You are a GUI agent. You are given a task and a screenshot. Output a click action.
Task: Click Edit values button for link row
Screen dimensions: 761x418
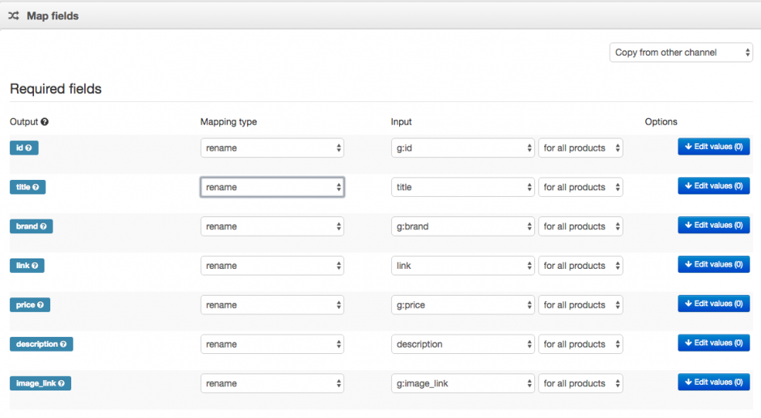[x=713, y=265]
